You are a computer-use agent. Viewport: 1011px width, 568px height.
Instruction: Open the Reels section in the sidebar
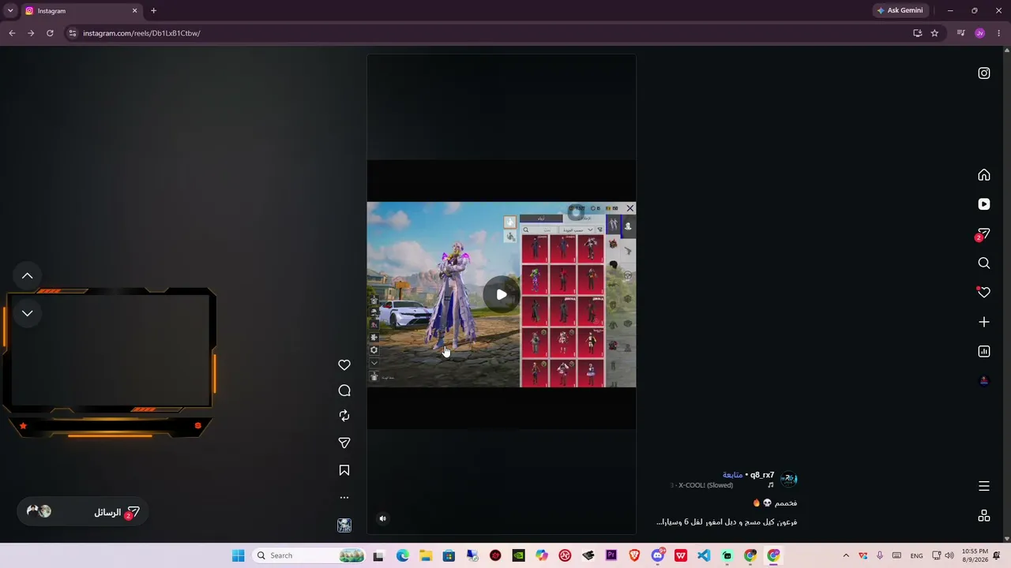984,204
